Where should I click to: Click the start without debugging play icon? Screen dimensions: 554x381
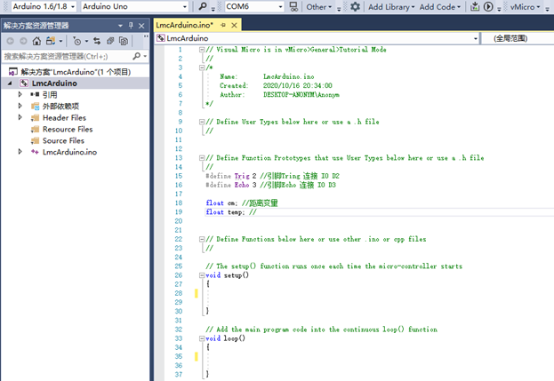[488, 6]
